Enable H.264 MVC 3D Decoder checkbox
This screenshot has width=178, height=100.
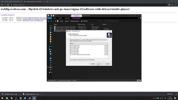pos(70,54)
